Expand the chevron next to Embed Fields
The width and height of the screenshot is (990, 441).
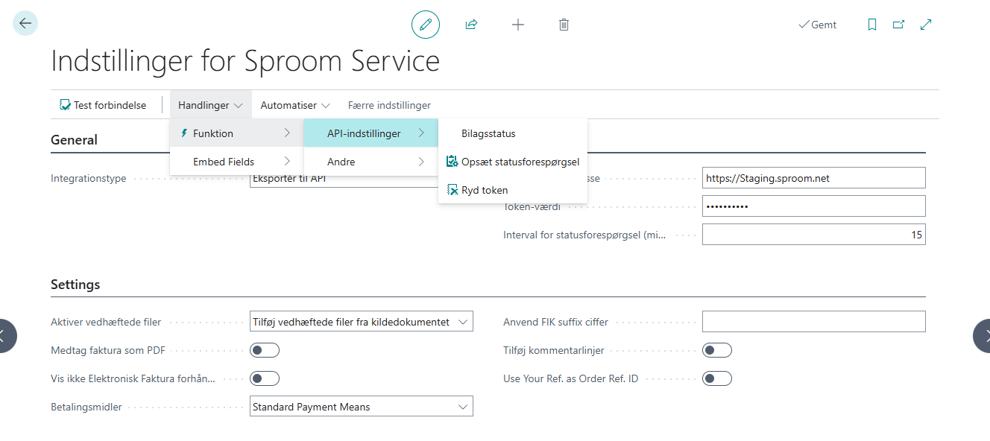click(x=287, y=162)
